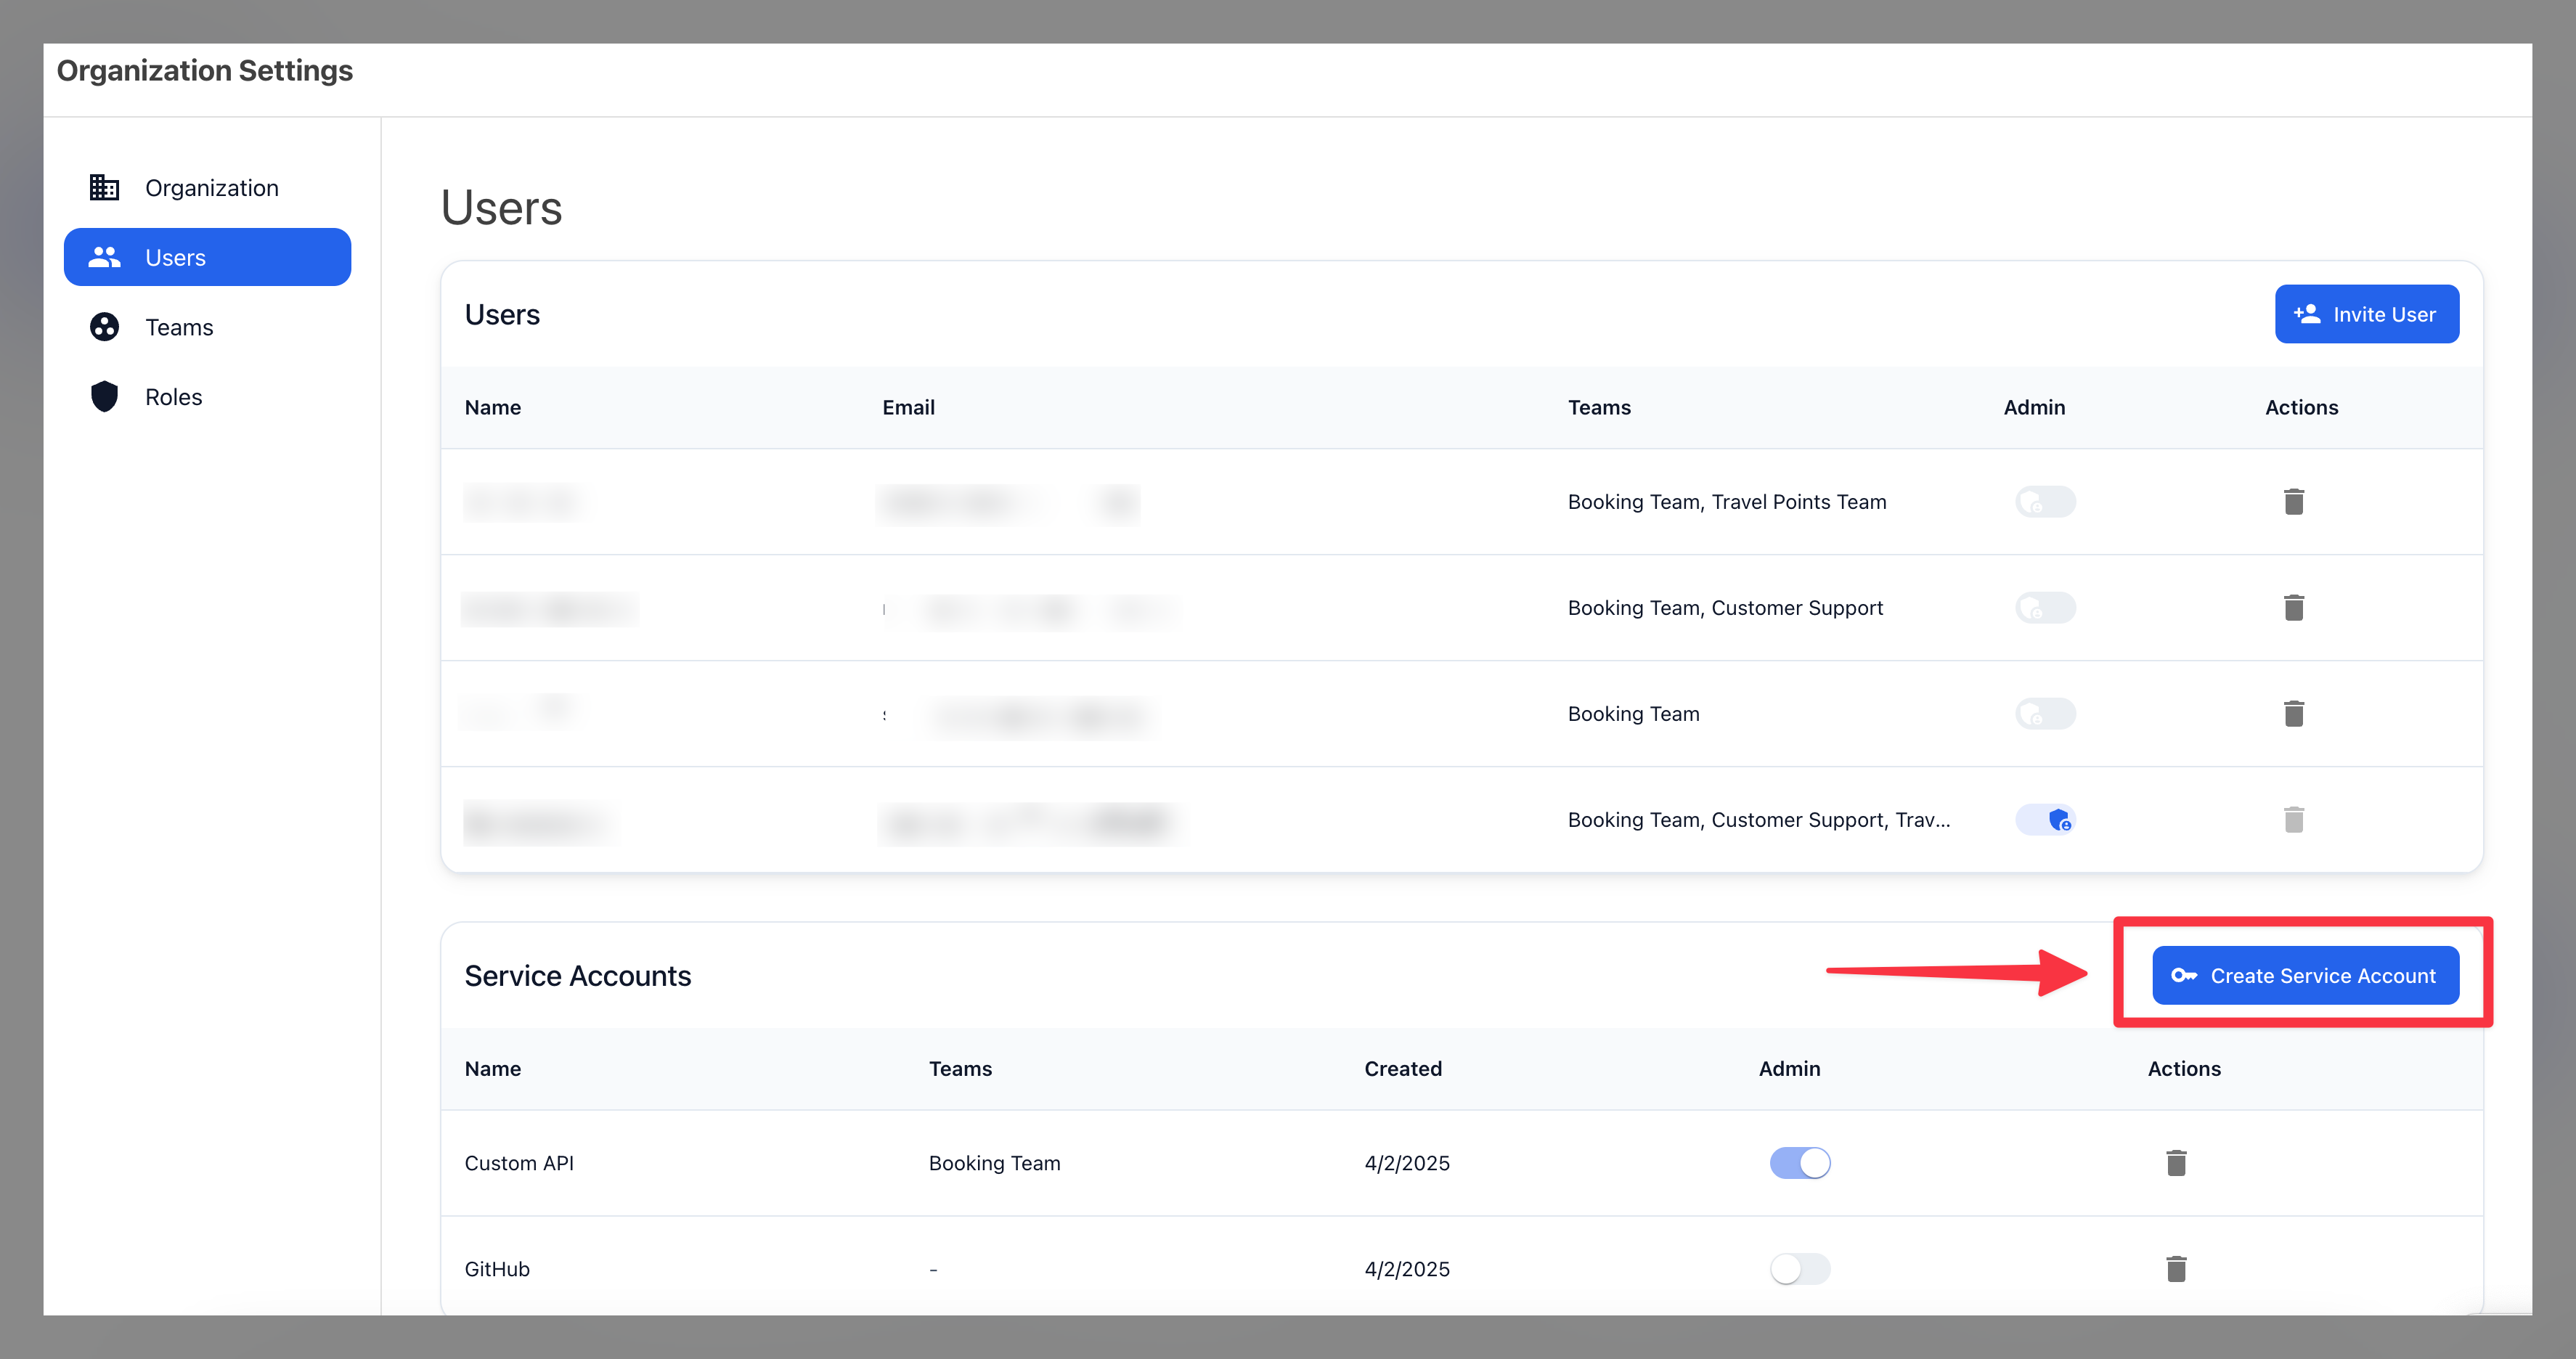The image size is (2576, 1359).
Task: Click the Invite User button
Action: pyautogui.click(x=2367, y=313)
